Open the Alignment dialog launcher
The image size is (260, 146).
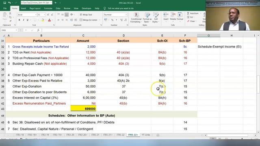[101, 25]
